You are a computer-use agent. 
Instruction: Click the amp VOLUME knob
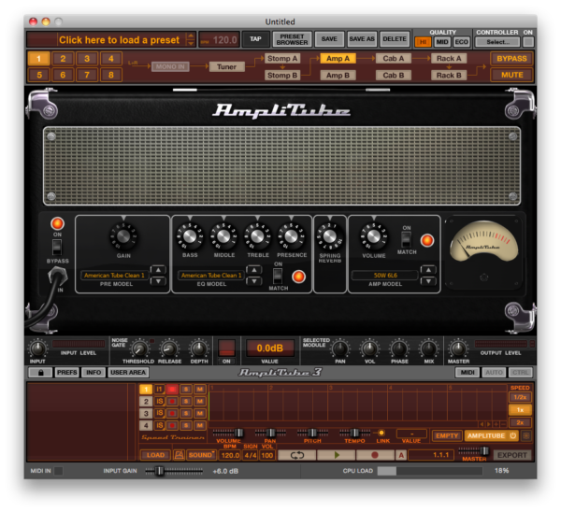pos(373,236)
